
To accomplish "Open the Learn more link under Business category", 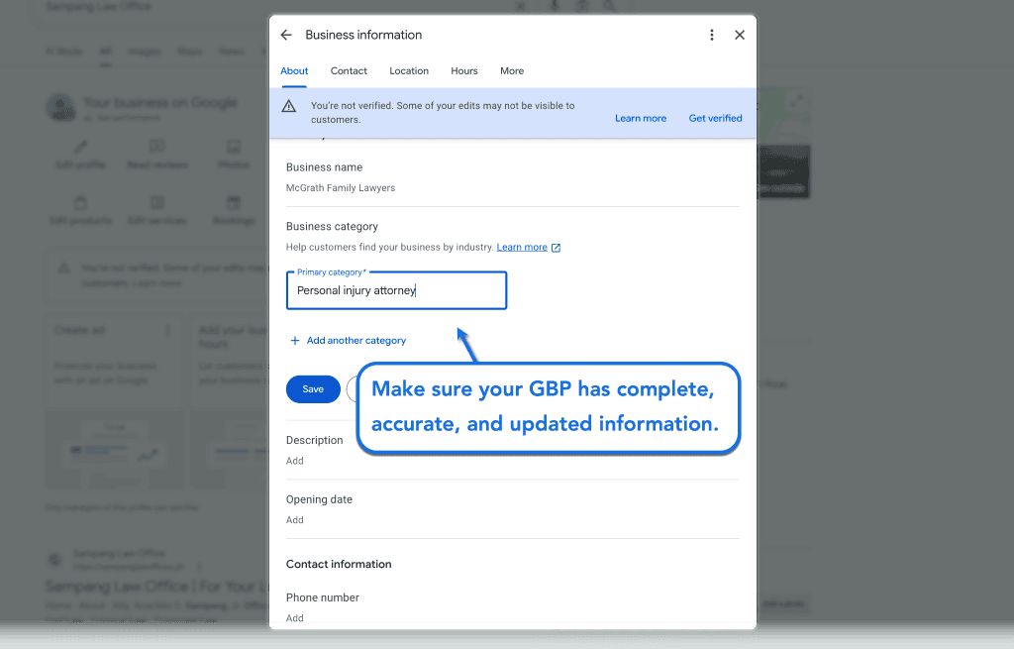I will tap(522, 247).
